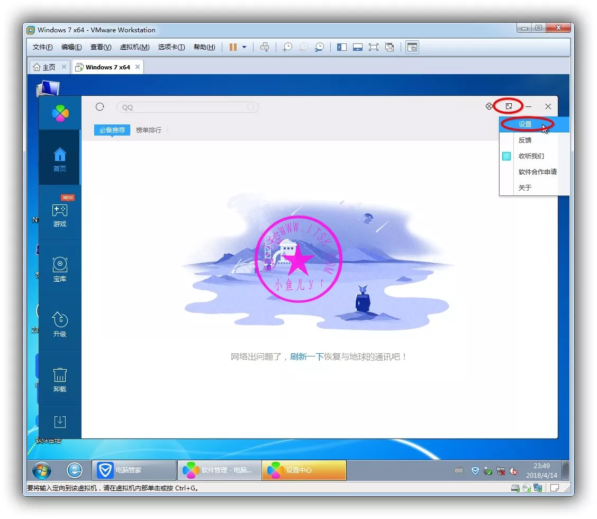Open the 选项卡(T) menu
The width and height of the screenshot is (597, 519).
171,47
